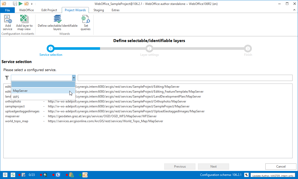The image size is (298, 179).
Task: Click the filter icon beside the service dropdown
Action: pyautogui.click(x=7, y=78)
